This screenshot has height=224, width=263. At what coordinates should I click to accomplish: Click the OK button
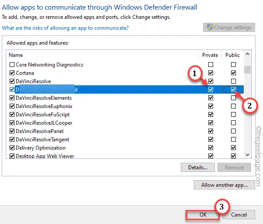coord(203,215)
